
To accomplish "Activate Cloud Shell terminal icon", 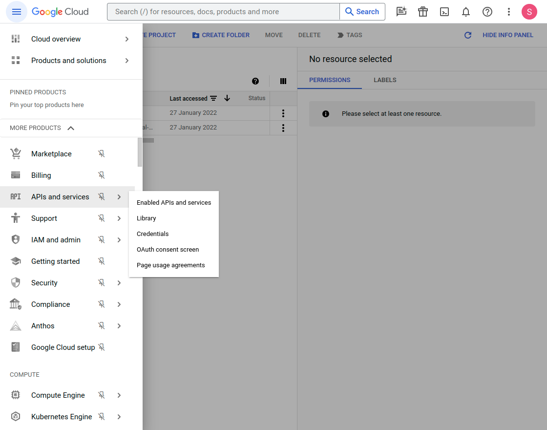I will point(444,12).
